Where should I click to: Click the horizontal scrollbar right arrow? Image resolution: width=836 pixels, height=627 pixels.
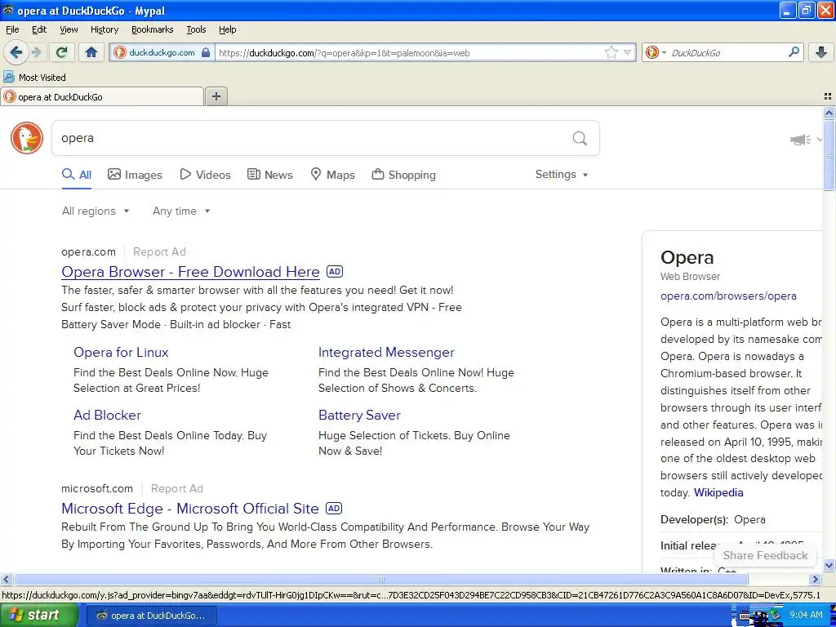[x=816, y=579]
